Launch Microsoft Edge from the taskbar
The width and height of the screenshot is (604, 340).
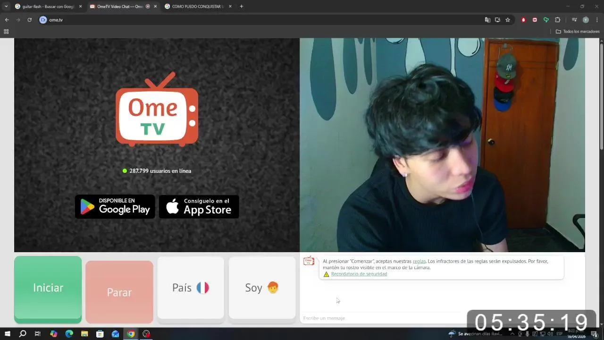point(69,334)
